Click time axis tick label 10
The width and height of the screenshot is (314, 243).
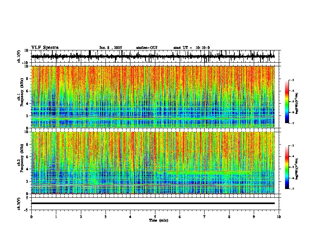279,217
